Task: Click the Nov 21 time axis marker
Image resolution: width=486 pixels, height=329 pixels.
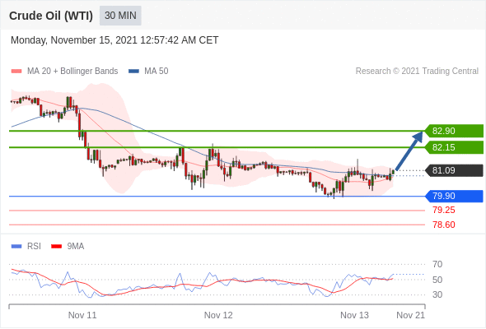Action: click(411, 315)
